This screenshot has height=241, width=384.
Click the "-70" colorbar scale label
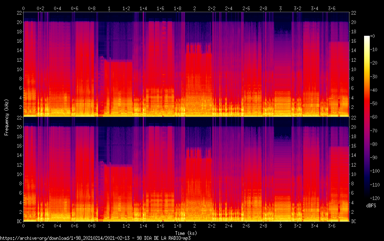[x=373, y=130]
